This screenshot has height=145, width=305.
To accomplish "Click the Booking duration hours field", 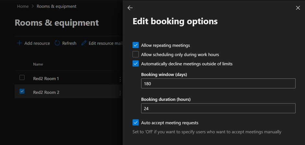I will click(218, 108).
